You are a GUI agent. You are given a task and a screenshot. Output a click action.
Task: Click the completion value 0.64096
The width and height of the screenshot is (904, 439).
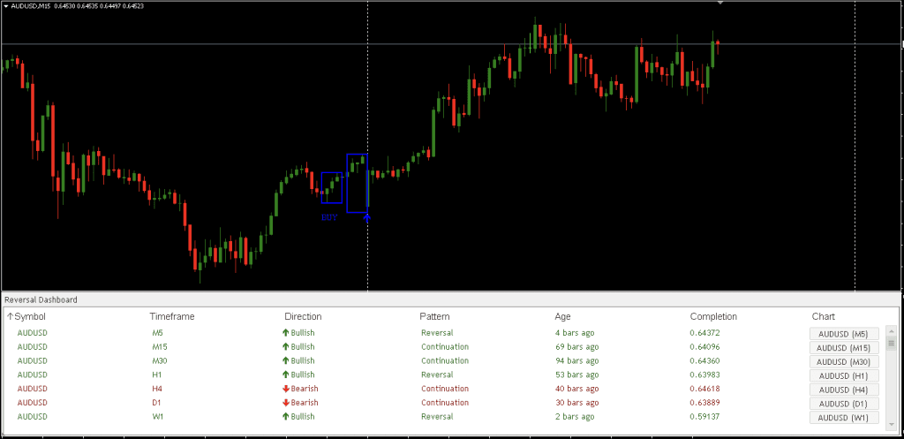tap(704, 347)
